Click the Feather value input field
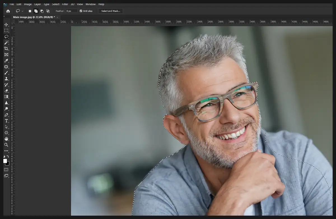 [71, 11]
